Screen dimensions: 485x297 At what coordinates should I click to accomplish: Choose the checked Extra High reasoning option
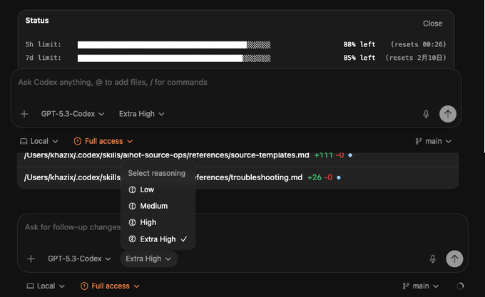(158, 239)
